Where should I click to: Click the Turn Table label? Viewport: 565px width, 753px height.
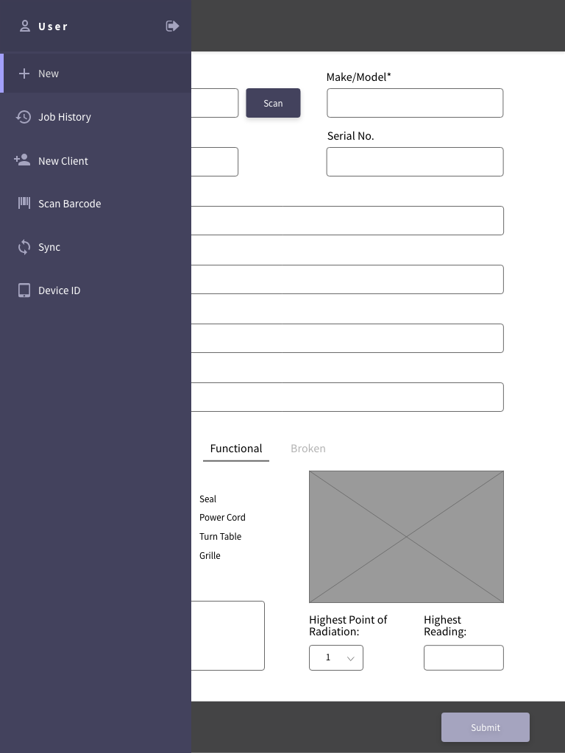point(221,536)
